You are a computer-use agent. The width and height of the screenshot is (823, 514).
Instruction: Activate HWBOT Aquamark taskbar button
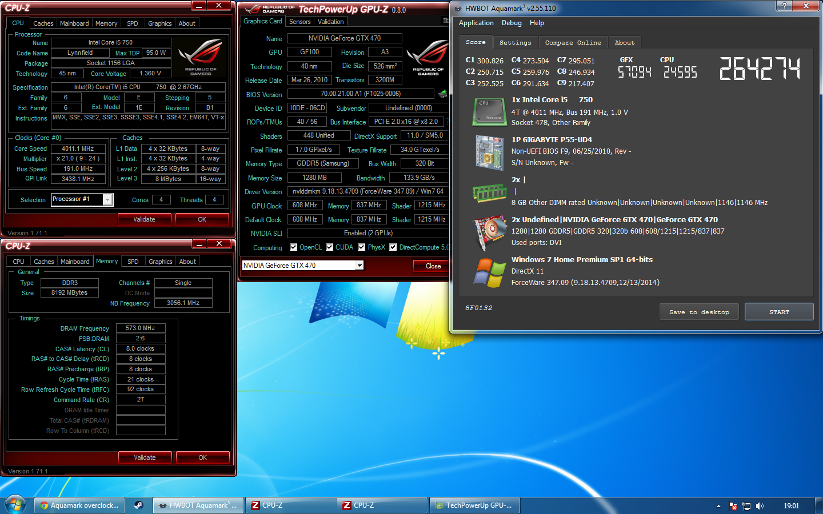coord(198,505)
